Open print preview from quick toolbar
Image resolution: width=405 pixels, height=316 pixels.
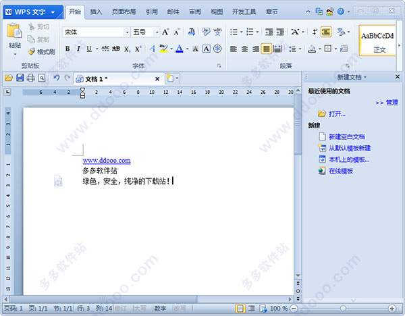(x=42, y=78)
